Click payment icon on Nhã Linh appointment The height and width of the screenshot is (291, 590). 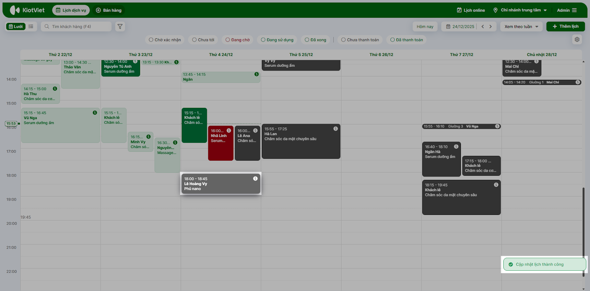[x=229, y=131]
